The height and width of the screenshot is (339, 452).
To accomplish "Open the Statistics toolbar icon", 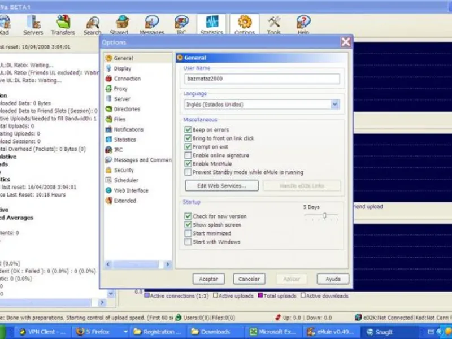I will pyautogui.click(x=212, y=25).
